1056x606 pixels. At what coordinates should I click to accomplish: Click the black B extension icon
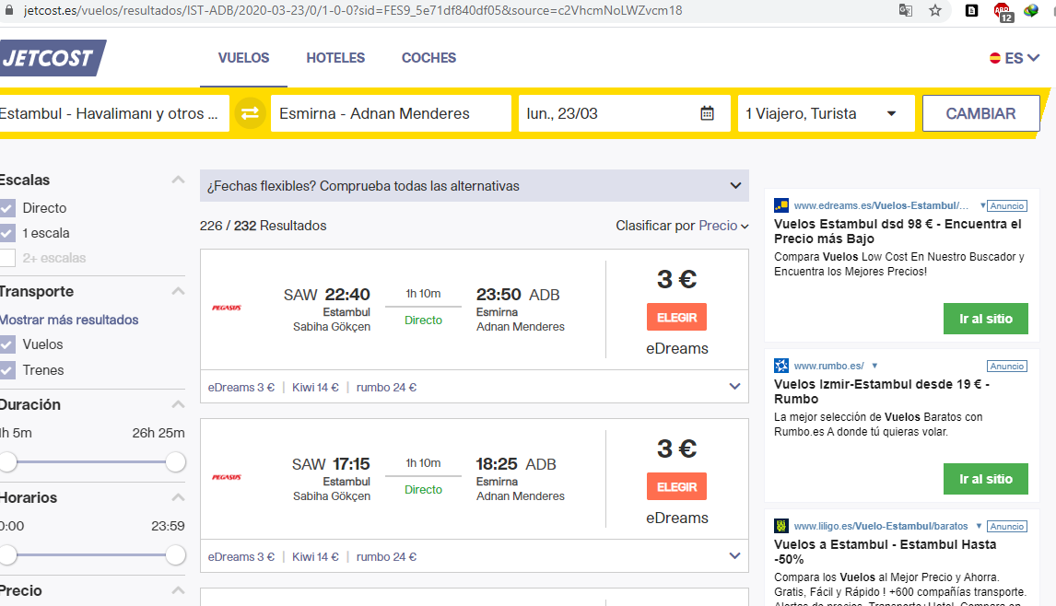[971, 10]
